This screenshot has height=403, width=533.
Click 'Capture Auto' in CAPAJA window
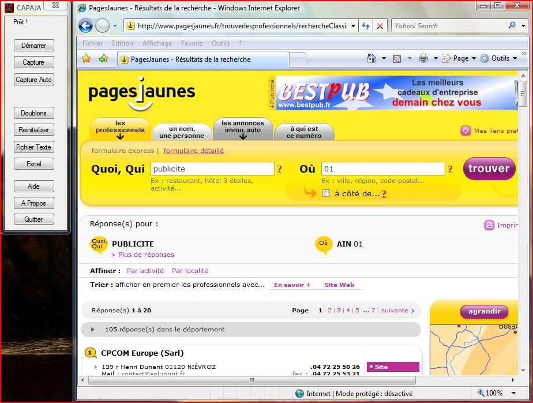pos(33,79)
